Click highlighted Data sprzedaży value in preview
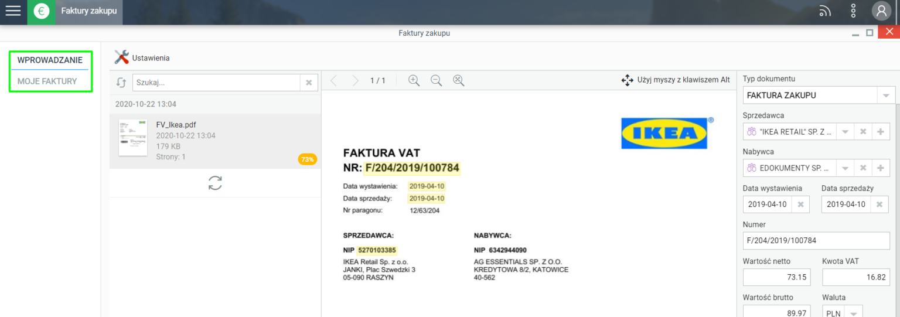This screenshot has width=900, height=317. click(427, 199)
